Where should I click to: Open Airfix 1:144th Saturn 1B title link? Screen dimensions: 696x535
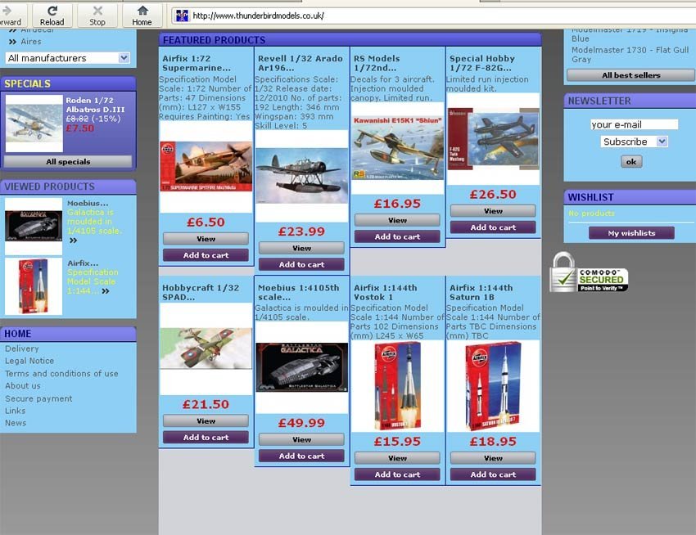481,292
